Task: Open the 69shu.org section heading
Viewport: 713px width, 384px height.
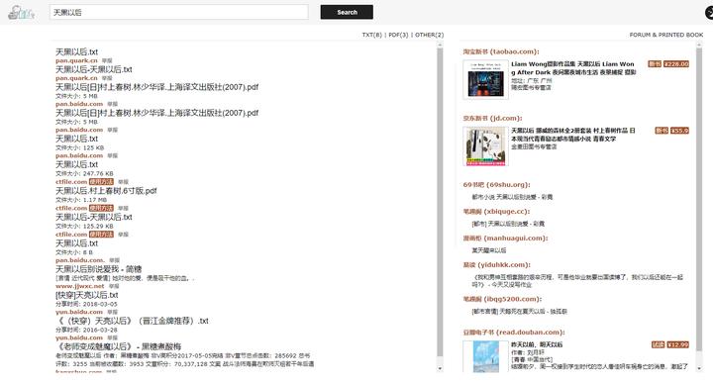Action: click(x=496, y=184)
